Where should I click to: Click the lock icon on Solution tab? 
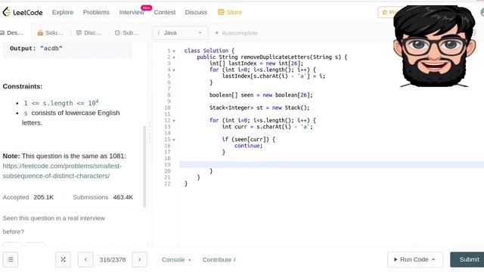click(x=40, y=32)
